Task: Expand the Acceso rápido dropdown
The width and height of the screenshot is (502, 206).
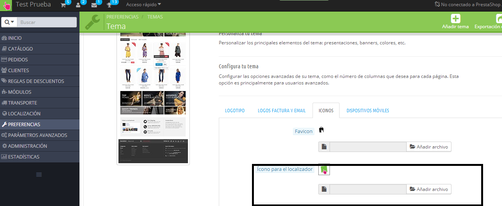Action: [144, 5]
